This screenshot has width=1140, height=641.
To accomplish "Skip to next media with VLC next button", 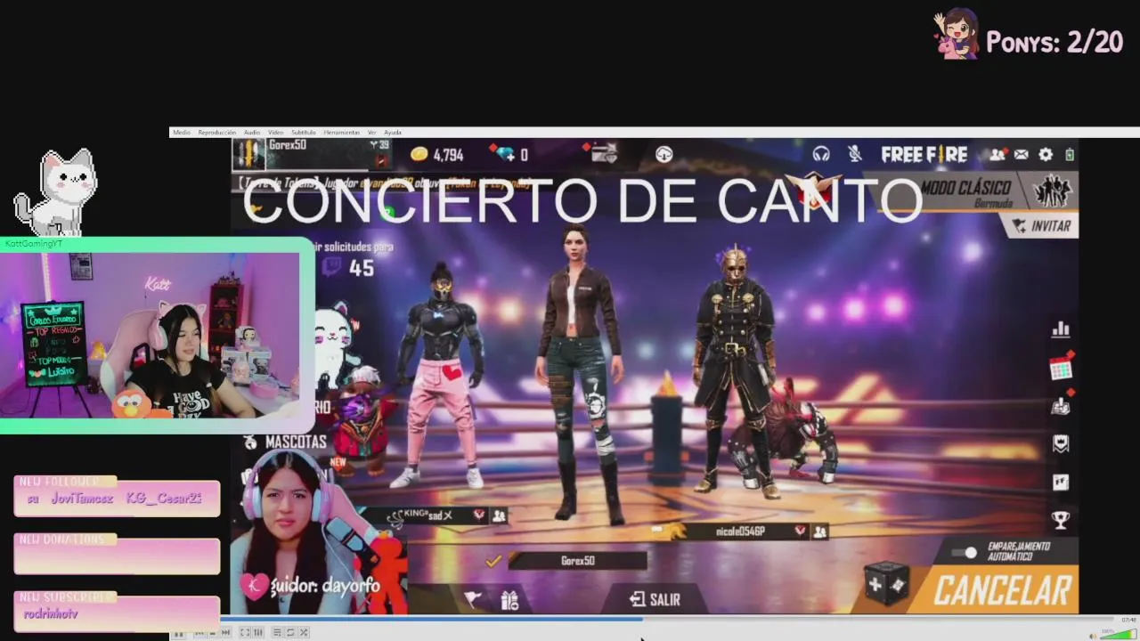I will 225,633.
